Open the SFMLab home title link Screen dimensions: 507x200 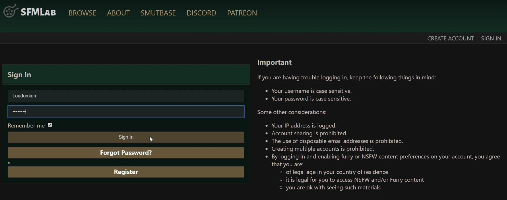38,12
